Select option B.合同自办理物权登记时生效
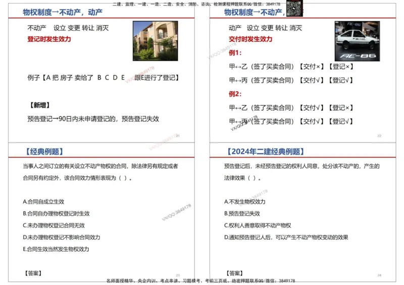The image size is (404, 285). [56, 213]
